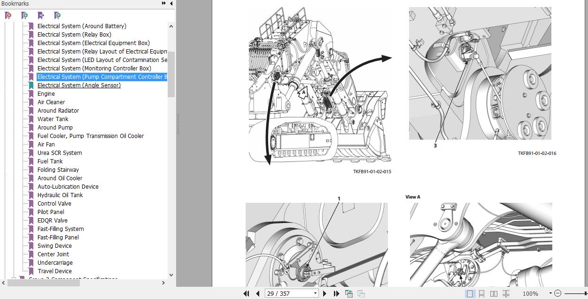The image size is (588, 299).
Task: Go to Around Oil Cooler bookmark
Action: point(60,178)
